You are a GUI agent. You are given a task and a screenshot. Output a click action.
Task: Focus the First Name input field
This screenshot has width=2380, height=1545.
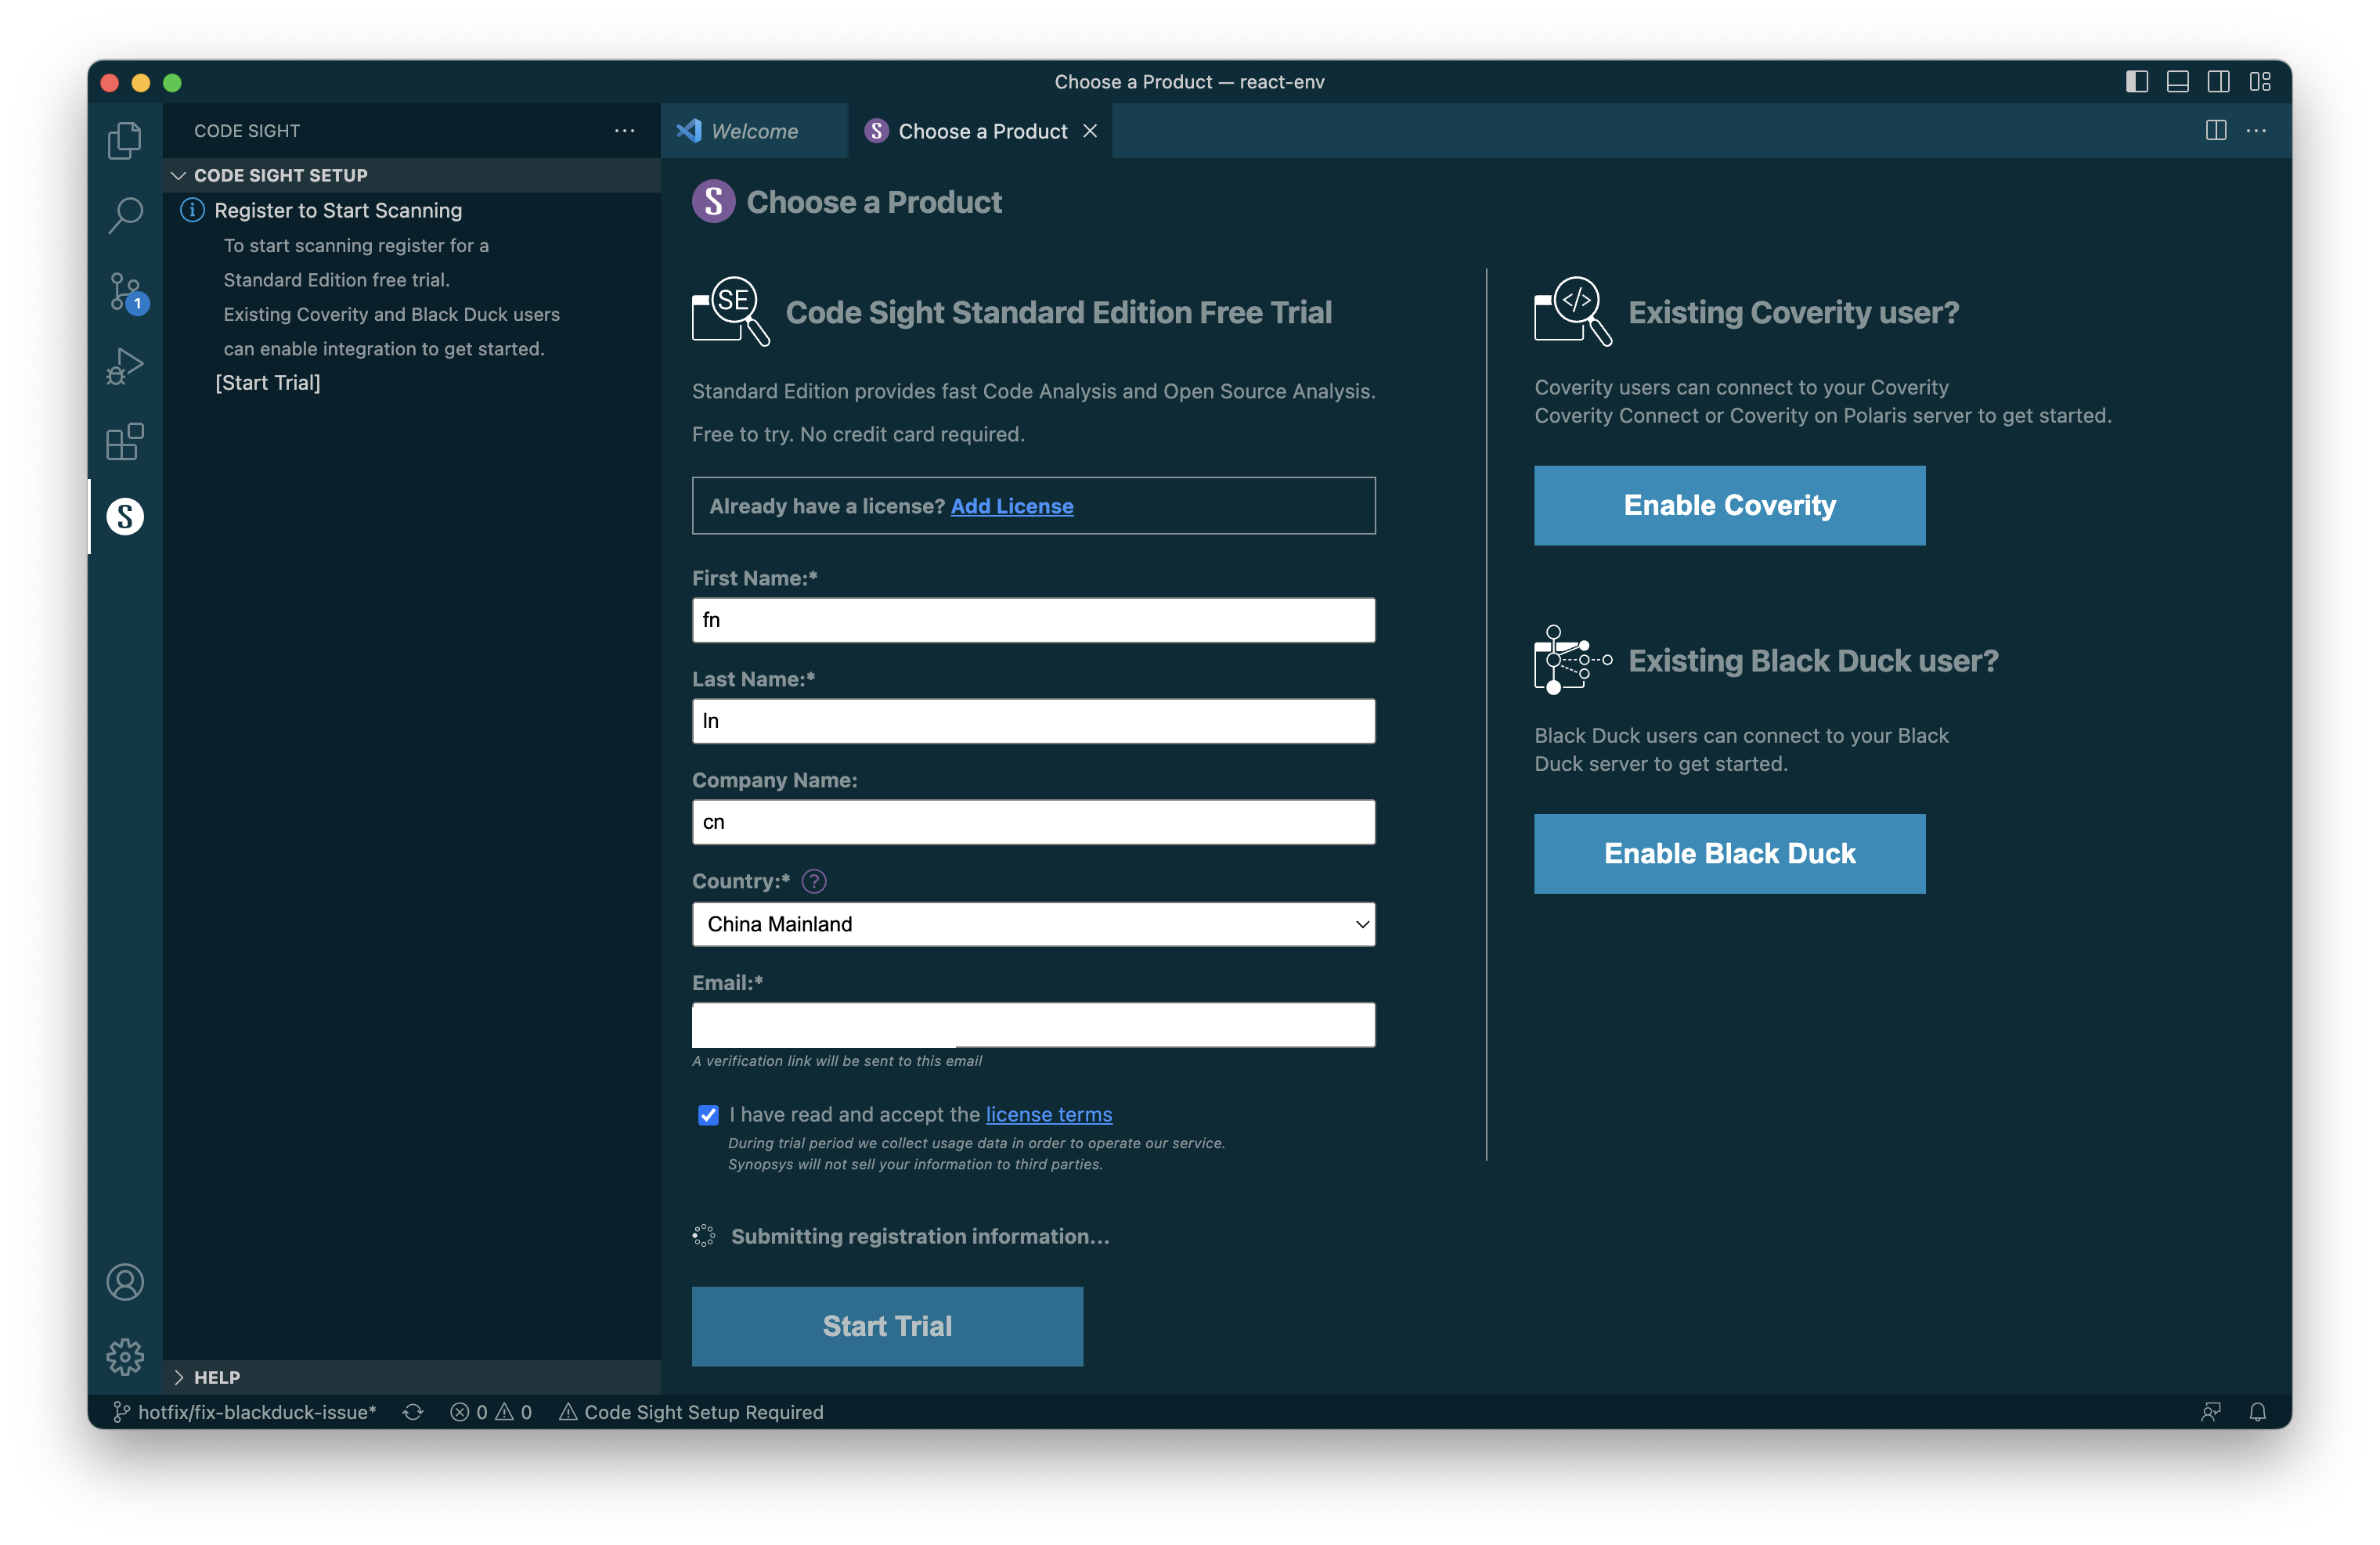point(1033,620)
